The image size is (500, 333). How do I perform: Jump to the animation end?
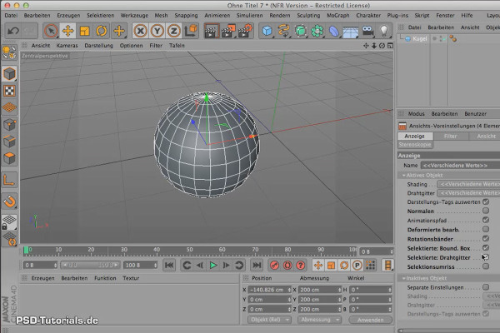(257, 265)
